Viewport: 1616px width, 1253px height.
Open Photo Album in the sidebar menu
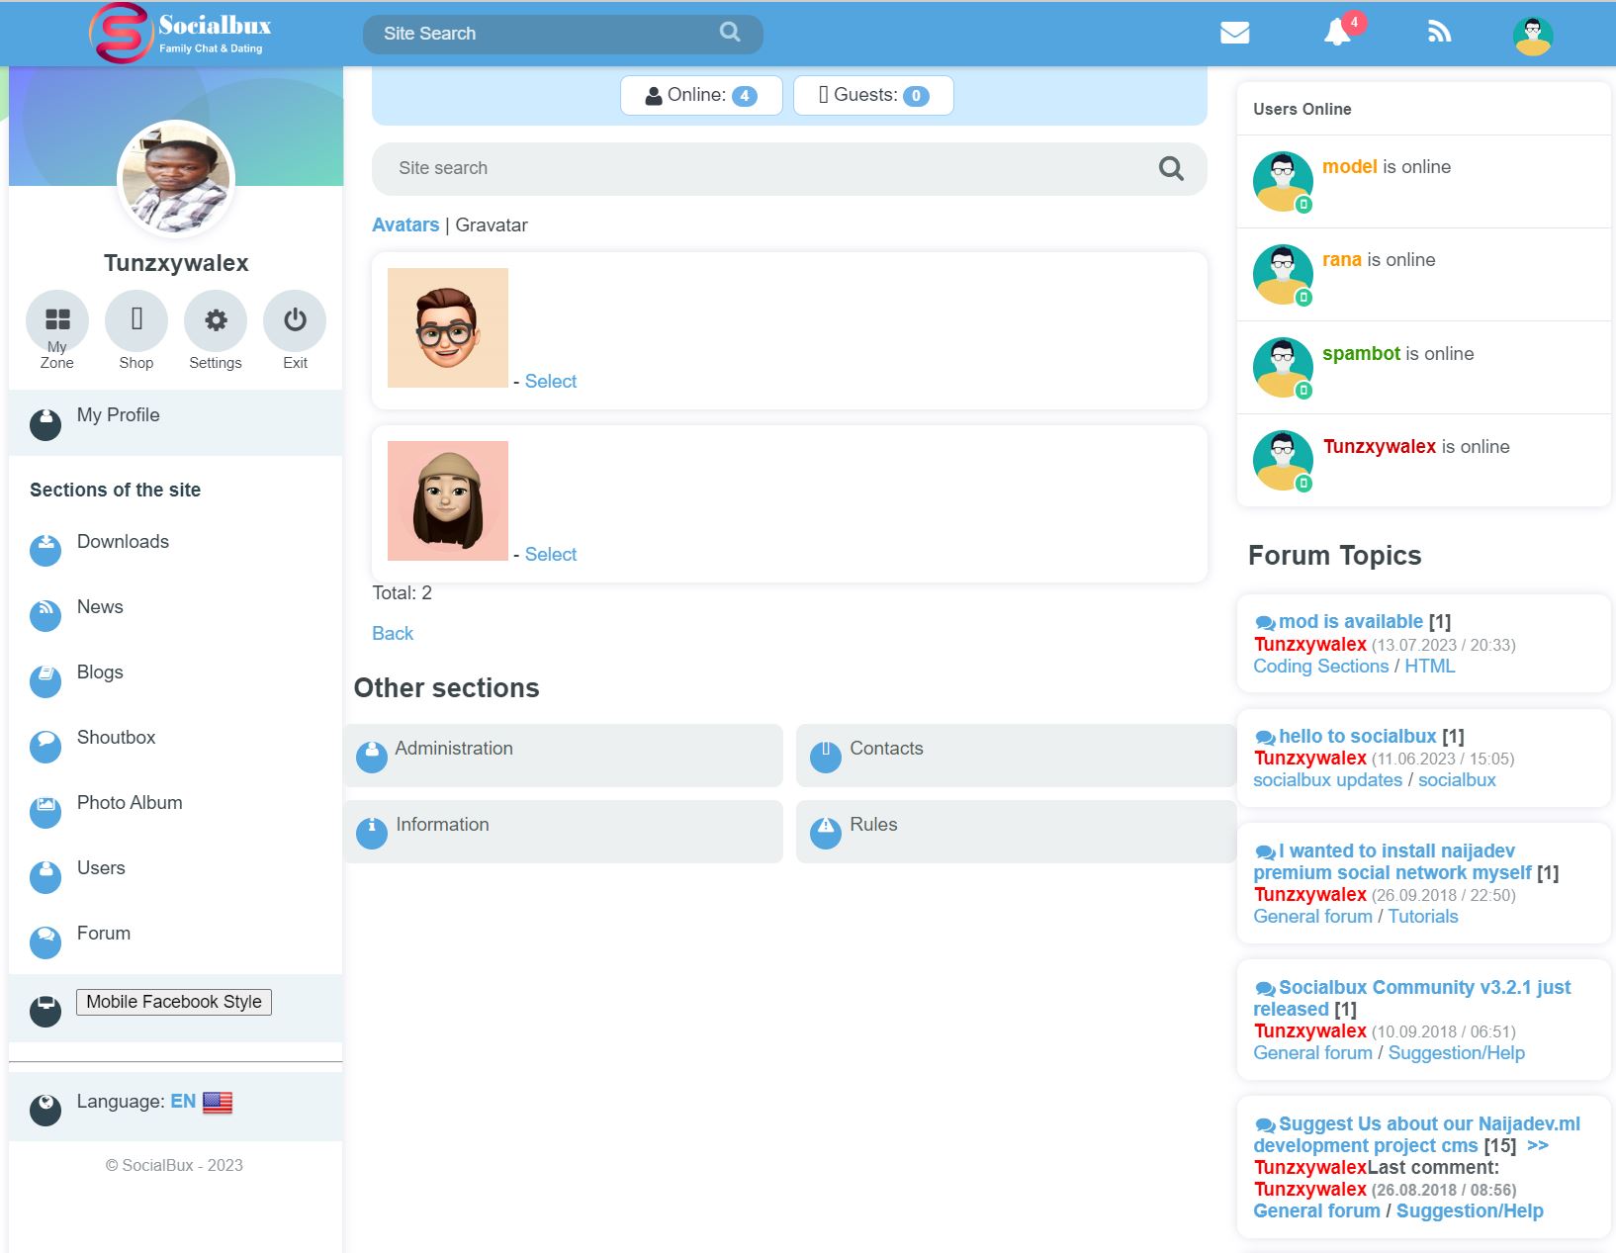130,802
